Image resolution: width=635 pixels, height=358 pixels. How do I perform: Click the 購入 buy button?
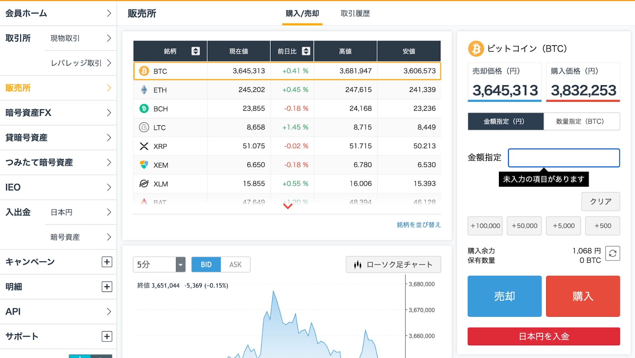[583, 296]
